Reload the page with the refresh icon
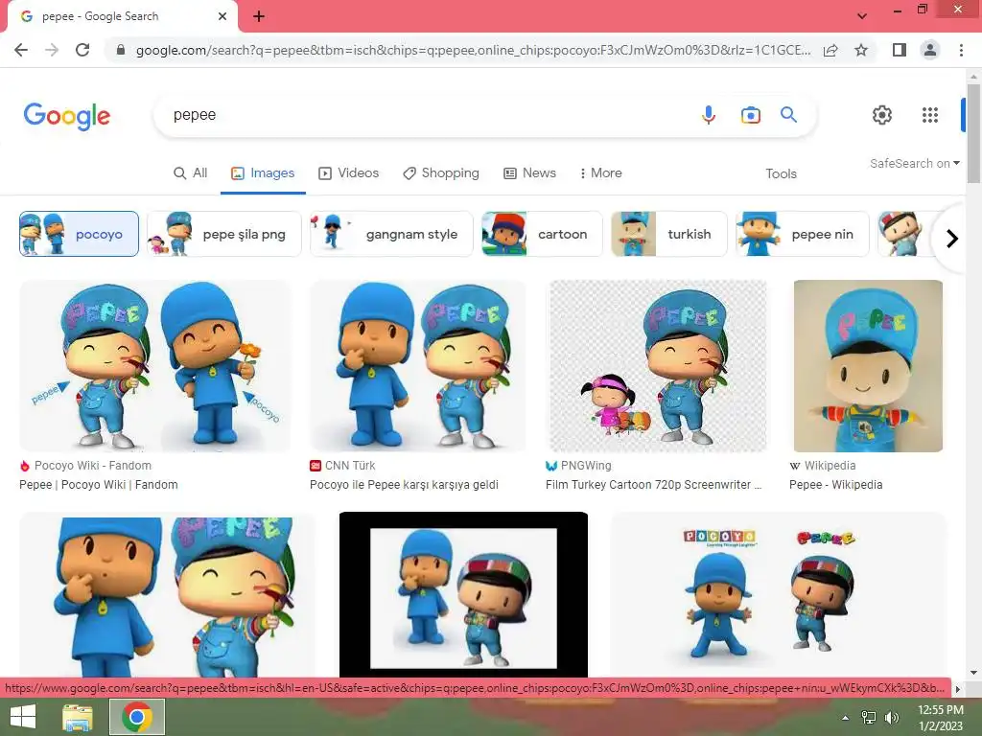This screenshot has height=736, width=982. tap(82, 50)
